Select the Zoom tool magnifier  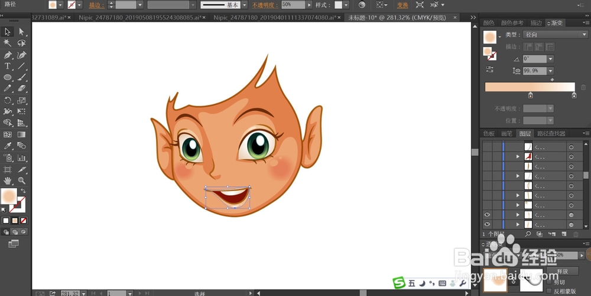pos(21,180)
